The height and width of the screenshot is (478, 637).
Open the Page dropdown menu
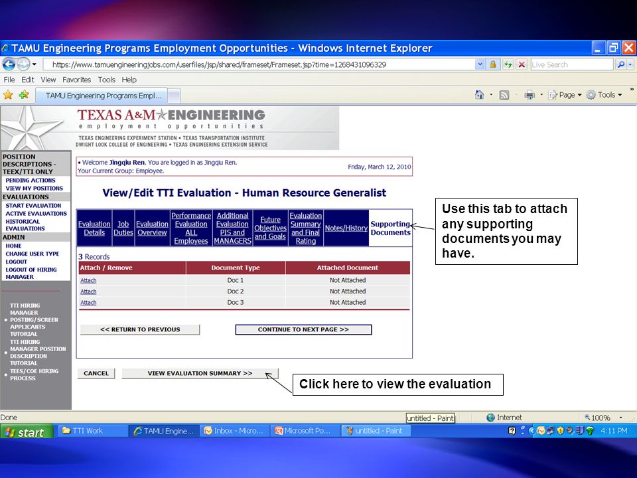pyautogui.click(x=565, y=95)
